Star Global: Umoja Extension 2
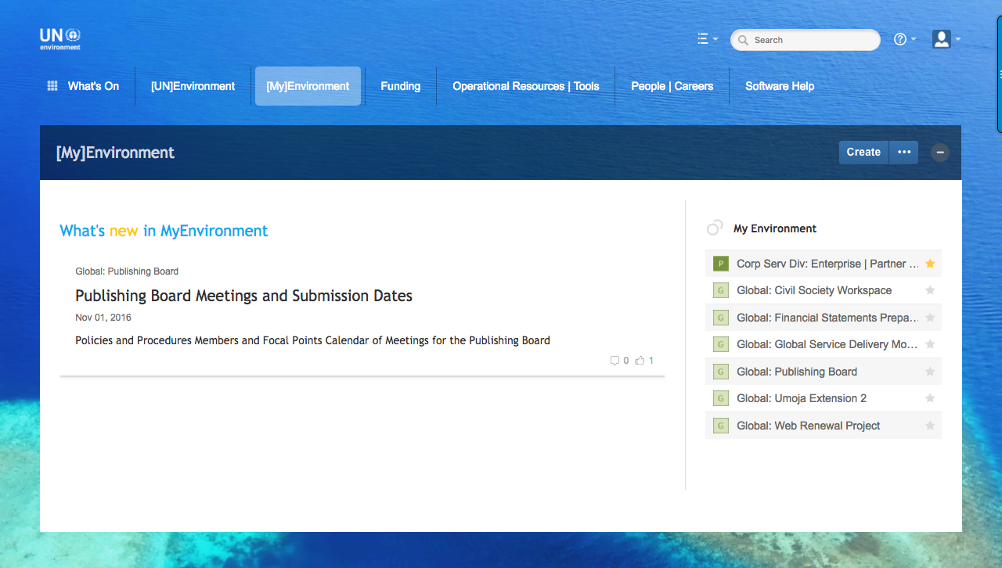 930,398
